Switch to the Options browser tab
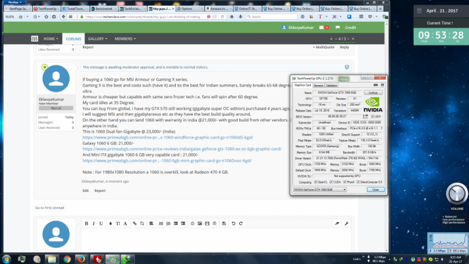469x264 pixels. click(x=190, y=9)
